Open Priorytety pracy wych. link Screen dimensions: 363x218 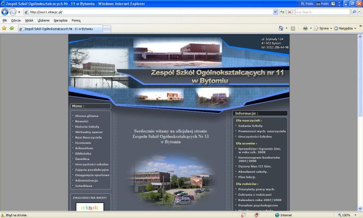(257, 189)
